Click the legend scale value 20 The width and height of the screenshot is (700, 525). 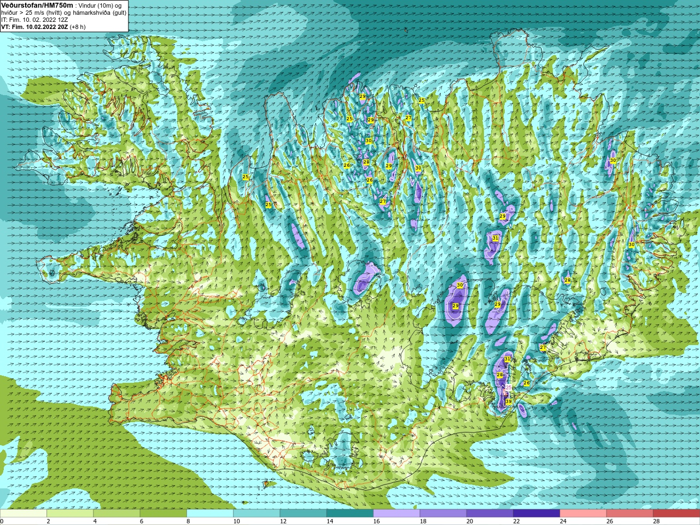coord(470,521)
